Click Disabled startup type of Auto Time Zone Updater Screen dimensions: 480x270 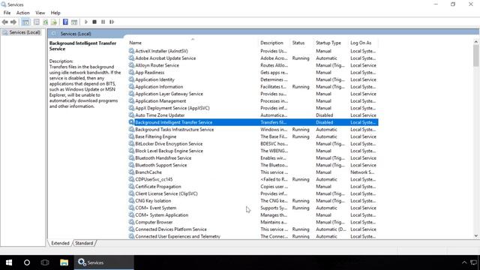[x=325, y=115]
